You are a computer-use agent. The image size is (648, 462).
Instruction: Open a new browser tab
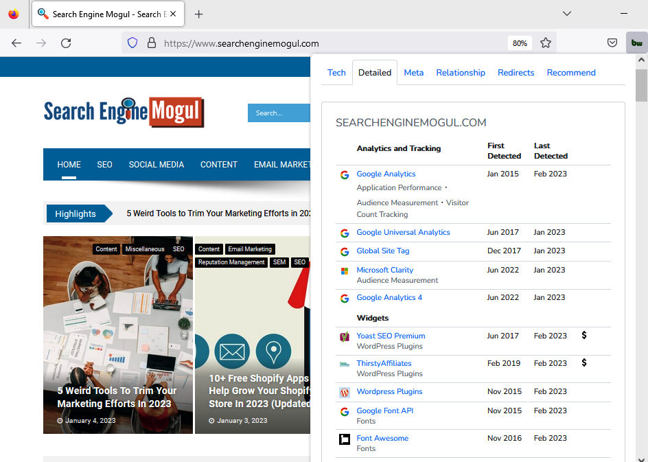199,14
